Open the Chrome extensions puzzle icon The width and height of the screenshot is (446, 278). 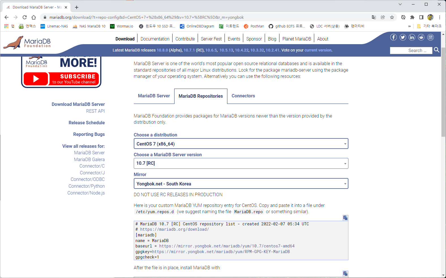pyautogui.click(x=412, y=17)
